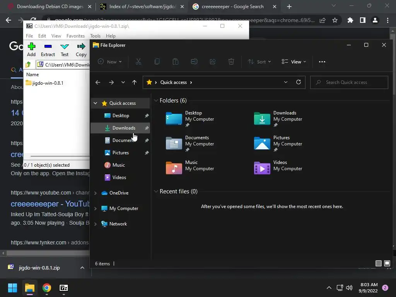396x297 pixels.
Task: Open the Music folder tile in Folders
Action: tap(190, 168)
